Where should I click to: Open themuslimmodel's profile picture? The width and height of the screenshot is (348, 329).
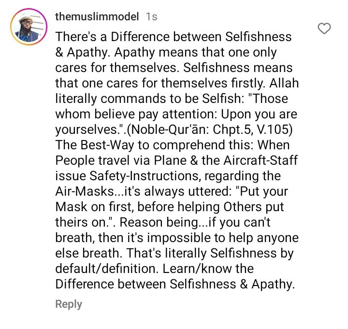[x=28, y=29]
